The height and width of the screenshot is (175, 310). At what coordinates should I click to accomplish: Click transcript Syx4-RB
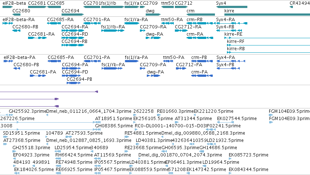(x=225, y=27)
